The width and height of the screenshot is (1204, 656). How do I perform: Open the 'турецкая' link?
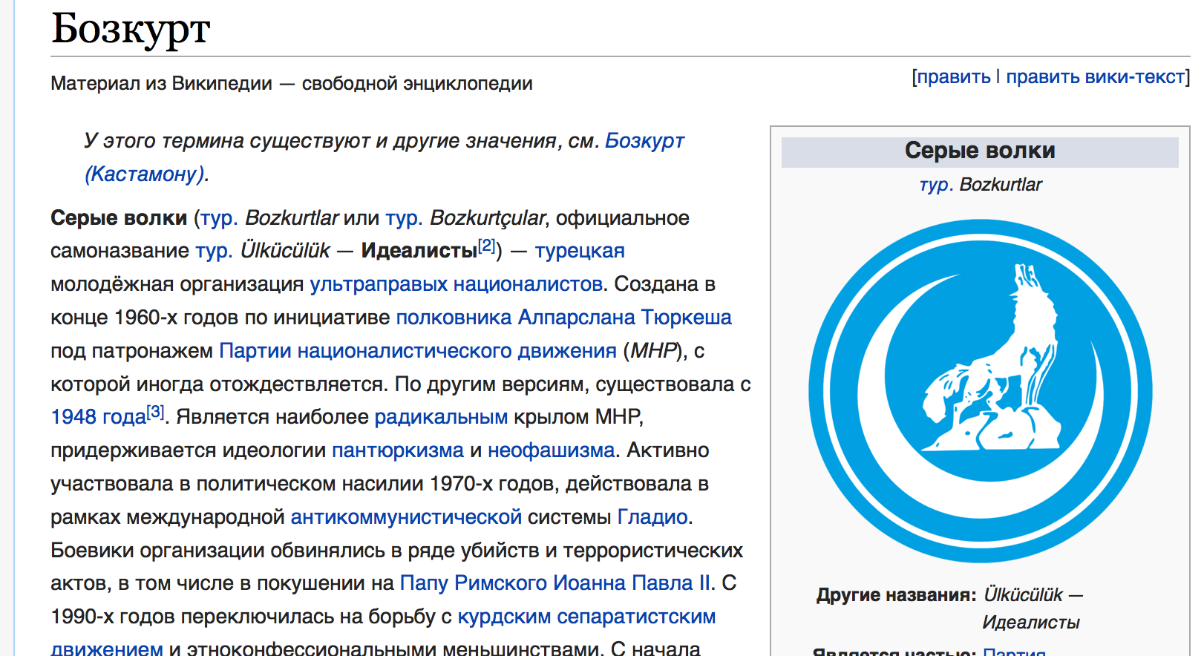pyautogui.click(x=580, y=251)
